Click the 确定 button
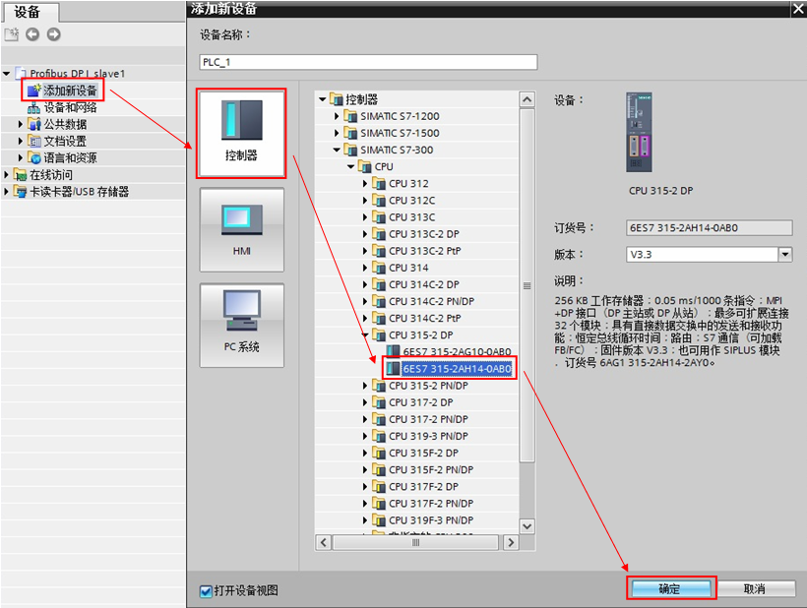 pyautogui.click(x=670, y=588)
